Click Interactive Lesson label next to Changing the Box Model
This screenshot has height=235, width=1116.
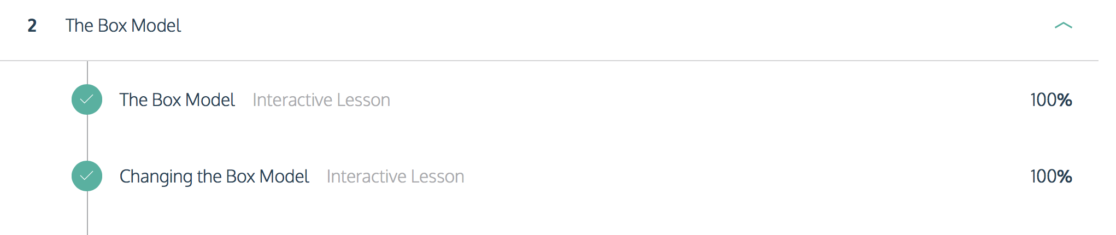[396, 177]
